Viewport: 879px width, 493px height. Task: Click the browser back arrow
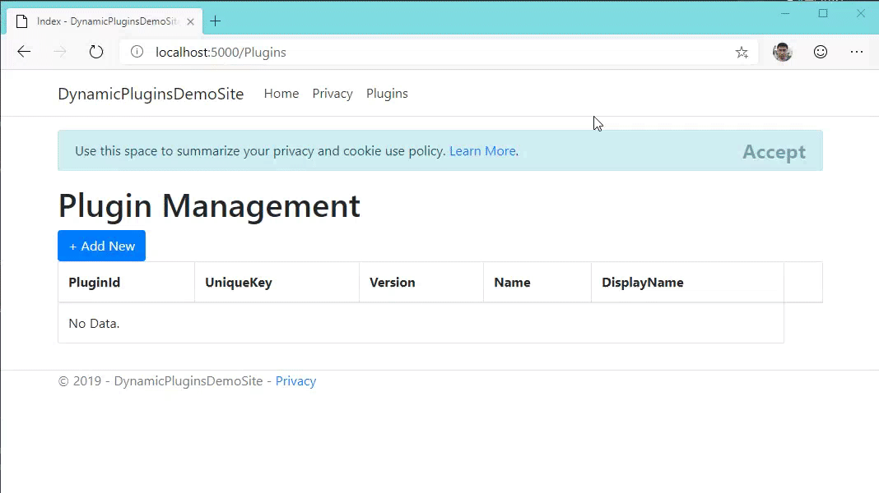[24, 52]
